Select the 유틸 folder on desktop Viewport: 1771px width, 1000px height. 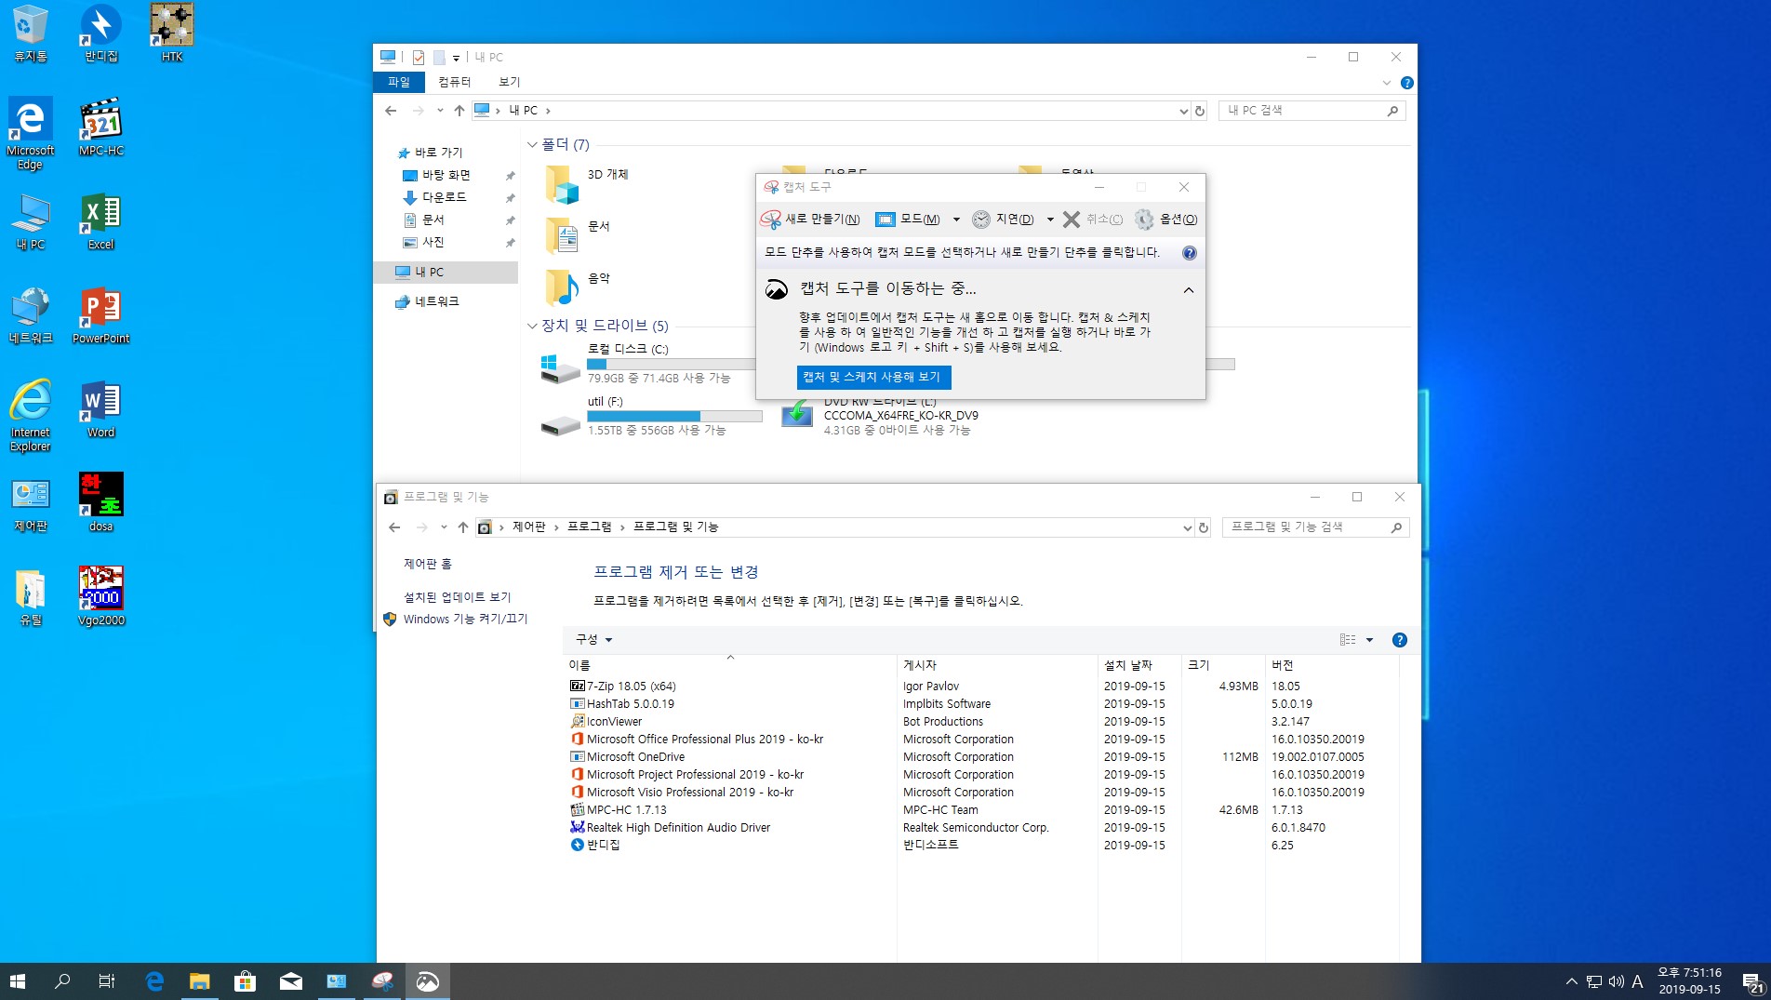coord(30,597)
